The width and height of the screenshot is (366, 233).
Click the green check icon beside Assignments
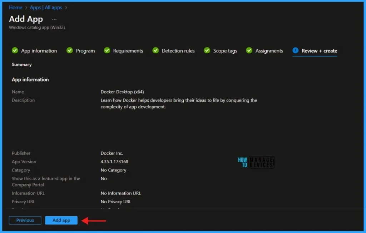[x=249, y=50]
